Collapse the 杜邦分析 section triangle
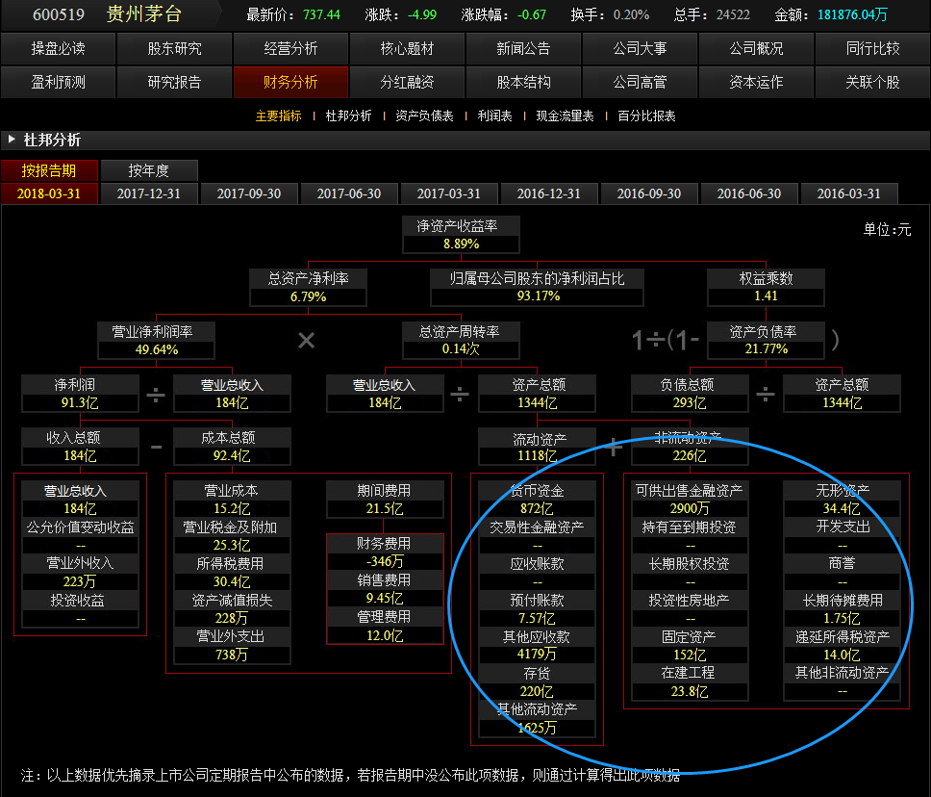The image size is (931, 797). click(12, 140)
